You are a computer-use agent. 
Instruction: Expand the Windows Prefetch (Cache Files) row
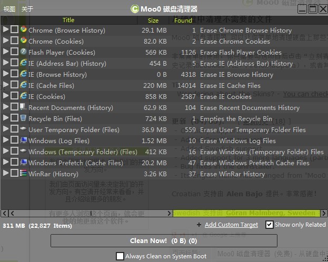[x=6, y=162]
